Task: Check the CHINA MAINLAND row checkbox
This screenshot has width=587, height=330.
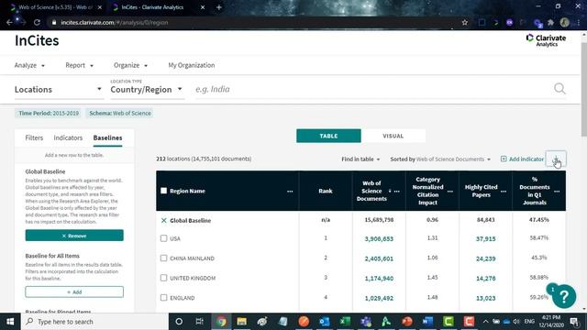Action: coord(163,258)
